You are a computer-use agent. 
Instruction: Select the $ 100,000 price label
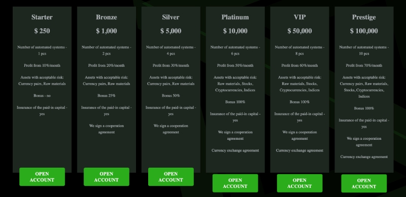[364, 31]
